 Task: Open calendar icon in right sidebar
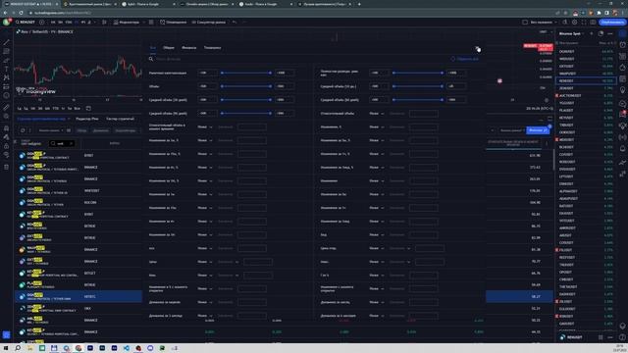(623, 78)
